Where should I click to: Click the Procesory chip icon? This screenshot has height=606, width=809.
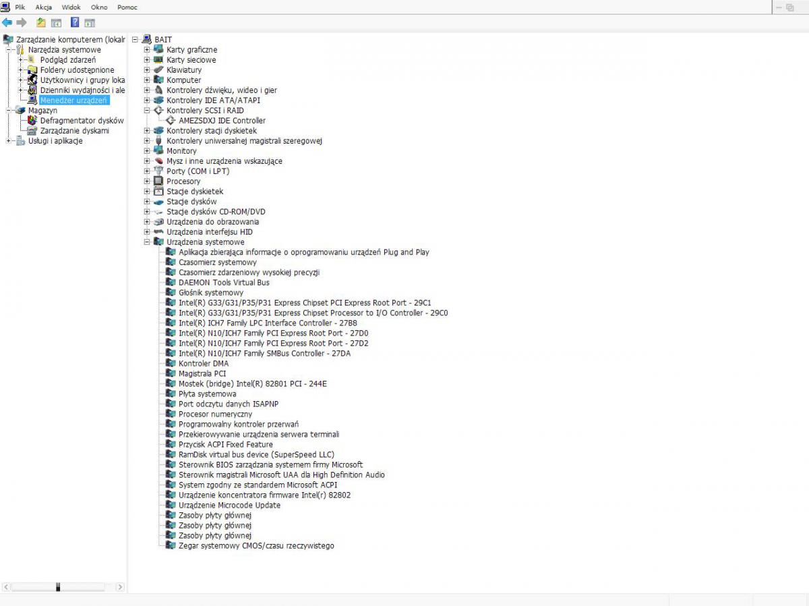pos(158,181)
